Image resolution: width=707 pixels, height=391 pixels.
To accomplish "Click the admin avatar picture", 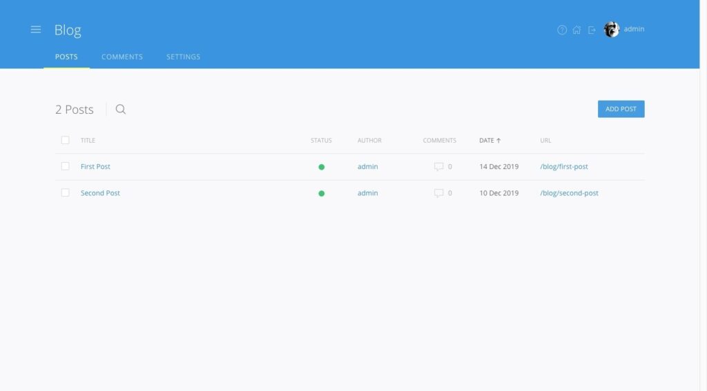I will [x=611, y=30].
